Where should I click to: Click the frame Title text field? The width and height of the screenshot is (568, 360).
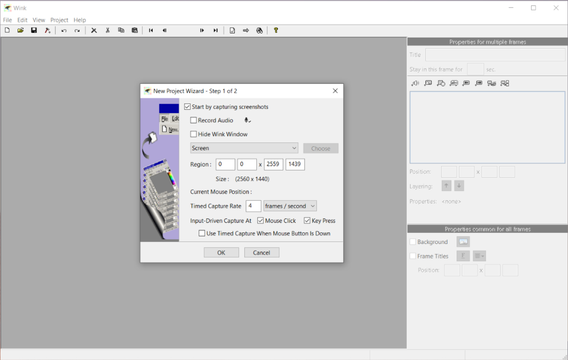point(495,54)
